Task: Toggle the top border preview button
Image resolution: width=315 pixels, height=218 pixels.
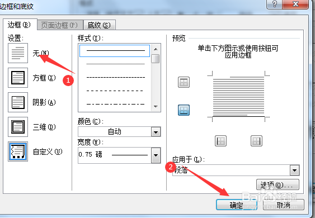Action: point(184,82)
